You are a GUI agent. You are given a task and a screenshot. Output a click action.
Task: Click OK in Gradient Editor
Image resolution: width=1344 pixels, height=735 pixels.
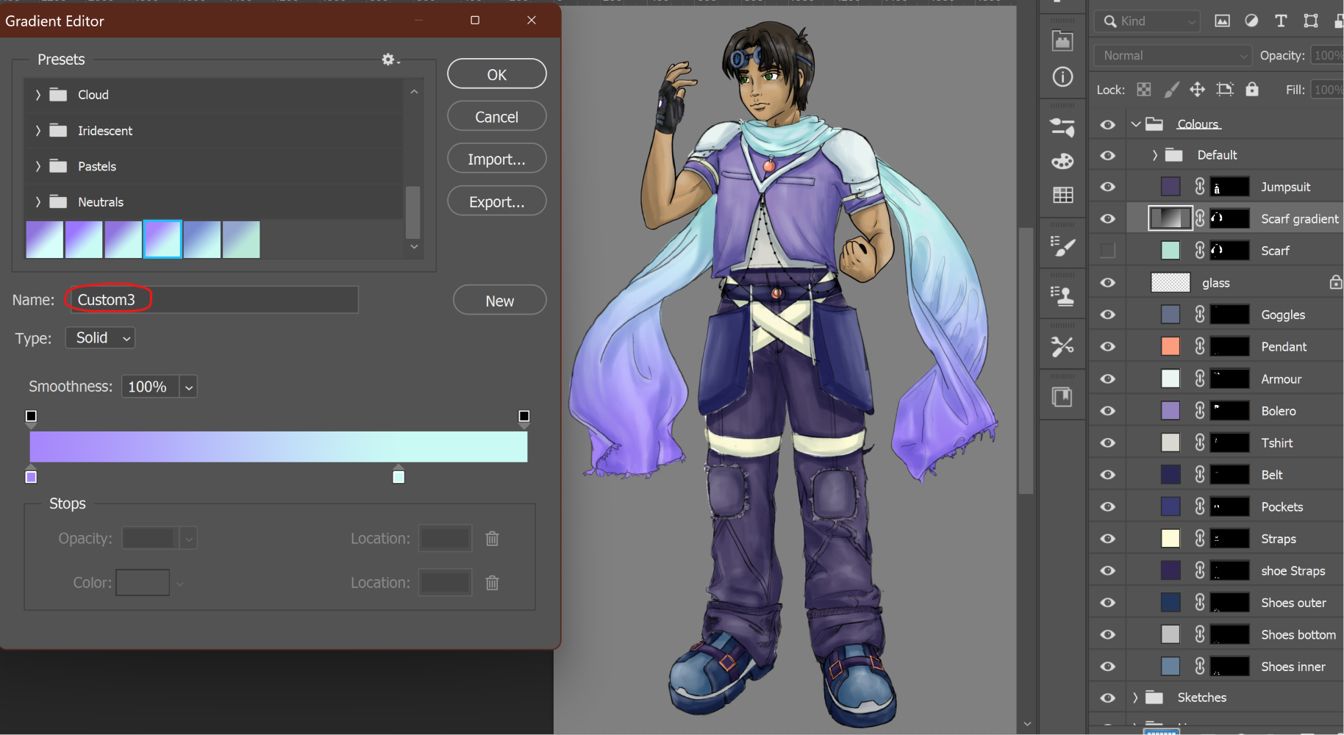click(x=497, y=74)
